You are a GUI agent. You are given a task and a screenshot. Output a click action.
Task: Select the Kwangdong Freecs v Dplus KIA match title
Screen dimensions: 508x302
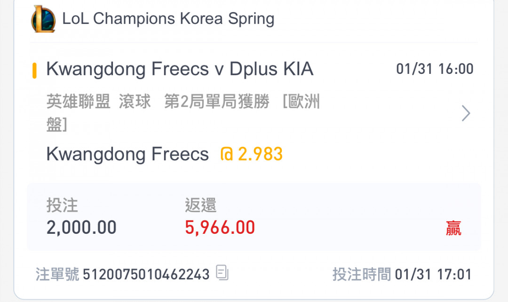coord(180,70)
